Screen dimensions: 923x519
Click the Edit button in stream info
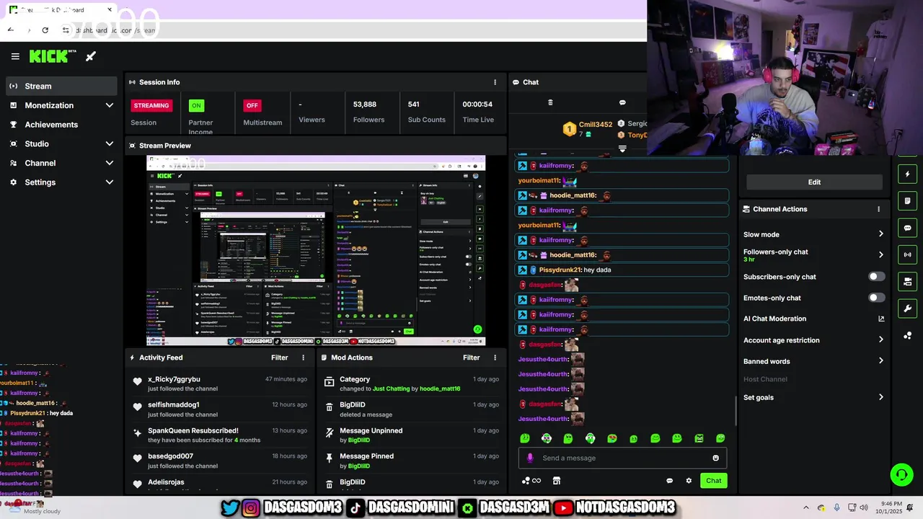click(814, 182)
